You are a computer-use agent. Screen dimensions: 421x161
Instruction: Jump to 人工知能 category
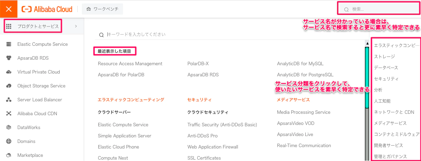point(382,101)
